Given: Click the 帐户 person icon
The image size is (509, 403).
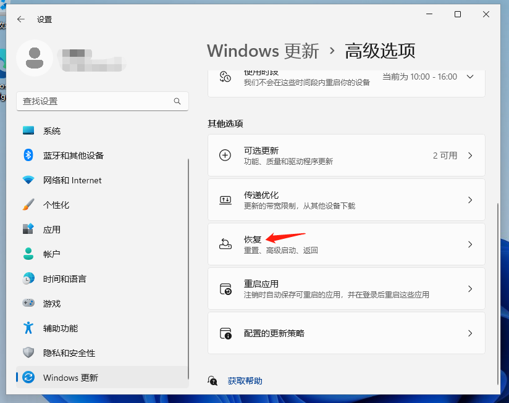Looking at the screenshot, I should coord(28,254).
